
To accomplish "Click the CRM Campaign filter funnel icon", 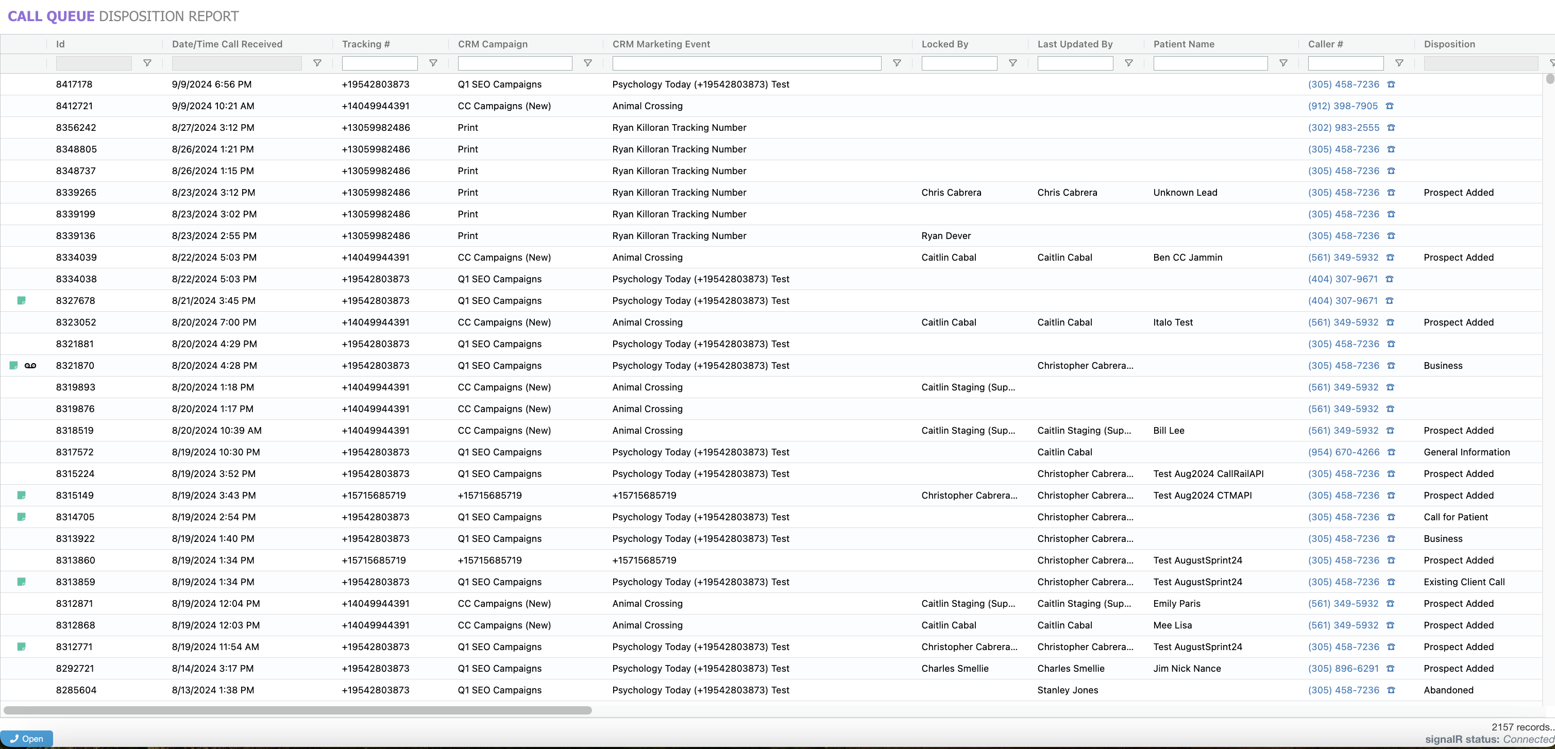I will [x=587, y=63].
